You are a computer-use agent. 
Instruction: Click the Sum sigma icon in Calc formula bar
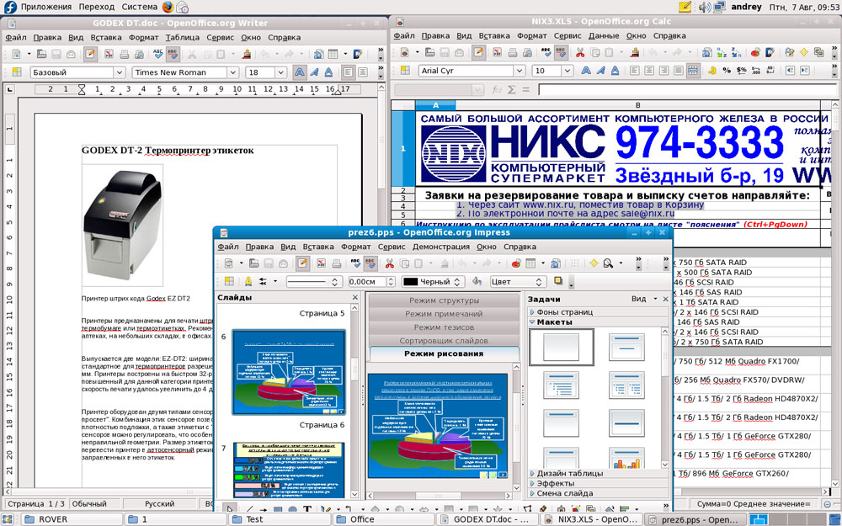coord(511,90)
